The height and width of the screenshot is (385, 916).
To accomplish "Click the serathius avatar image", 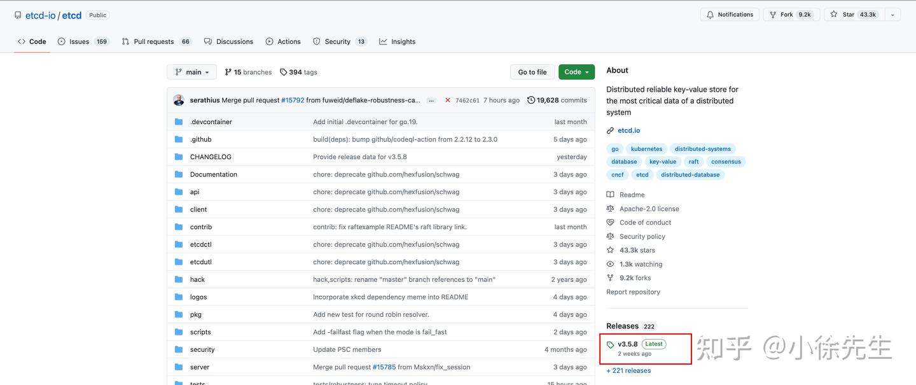I will pos(179,100).
